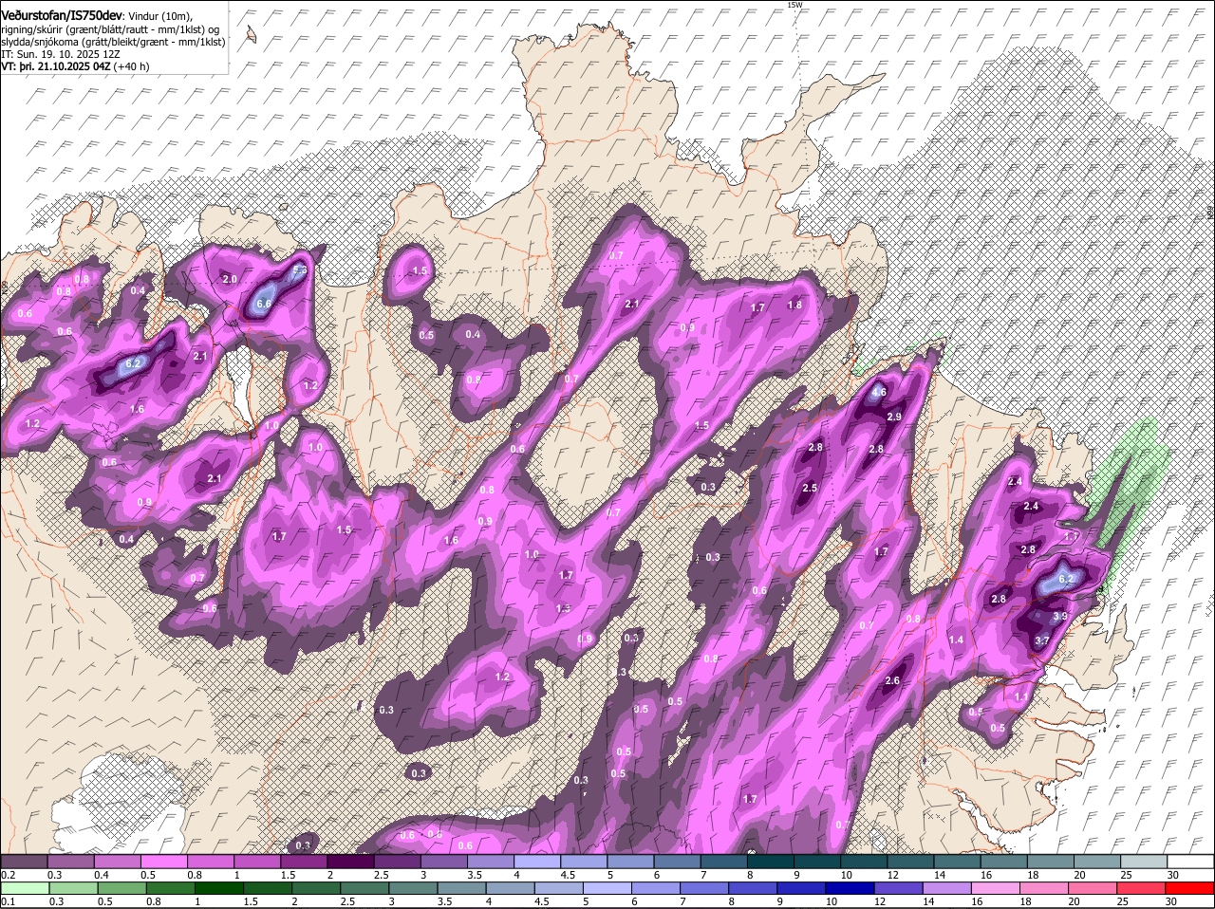Click the 'VT: þri. 21.10.2025 04Z' valid time
Viewport: 1215px width, 909px height.
(56, 67)
